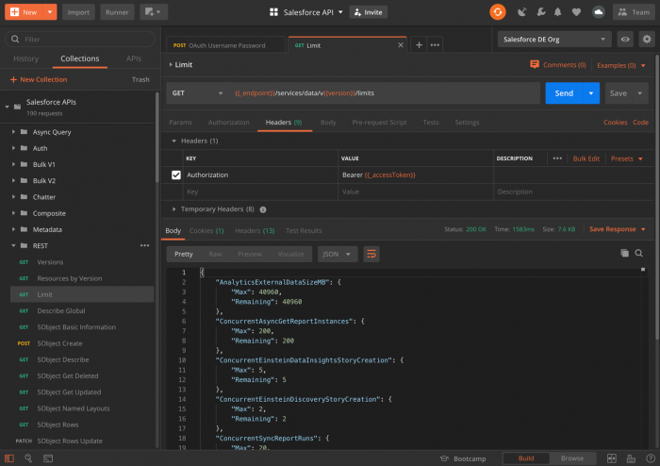This screenshot has width=660, height=466.
Task: Click the sidebar Filter search field
Action: click(x=80, y=40)
